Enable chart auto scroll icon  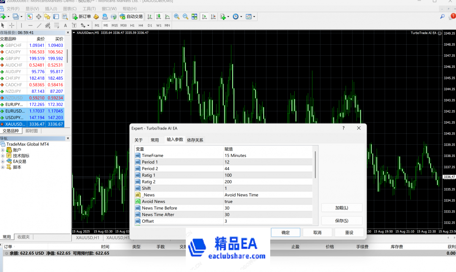204,16
